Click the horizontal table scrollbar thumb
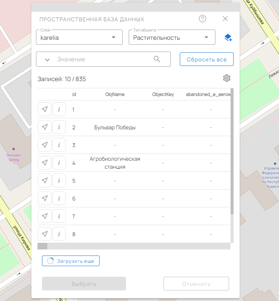The image size is (279, 301). [42, 246]
